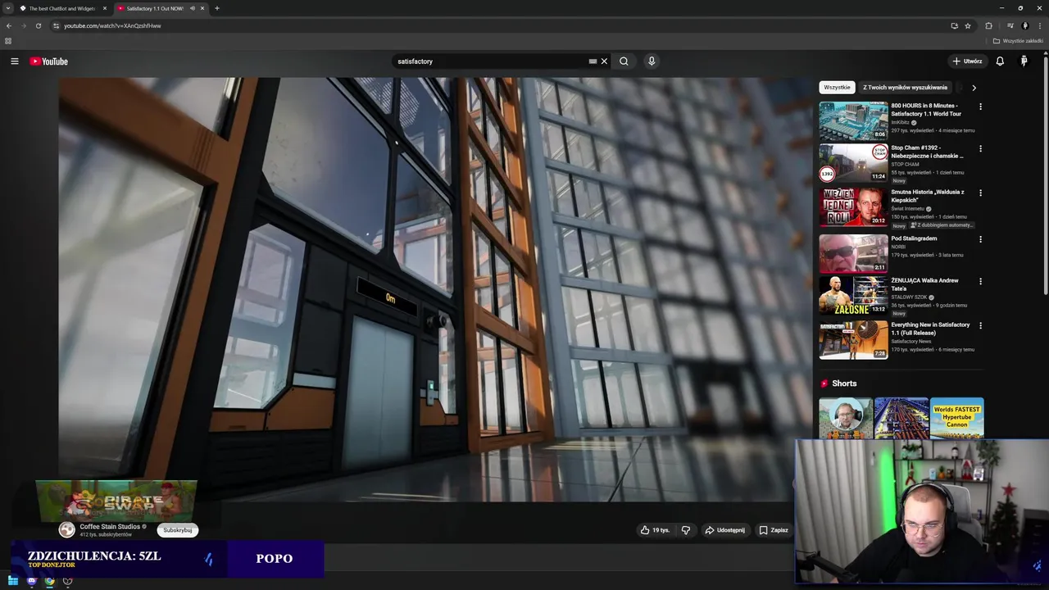Open options for Smutna Historia Waldusia video
This screenshot has width=1049, height=590.
(x=980, y=193)
